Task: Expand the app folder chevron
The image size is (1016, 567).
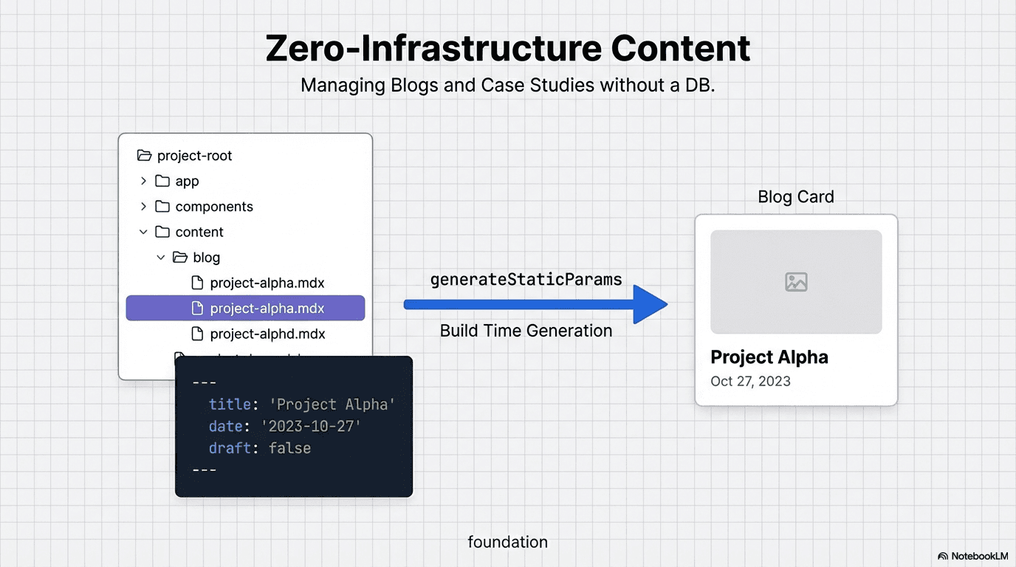Action: [143, 181]
